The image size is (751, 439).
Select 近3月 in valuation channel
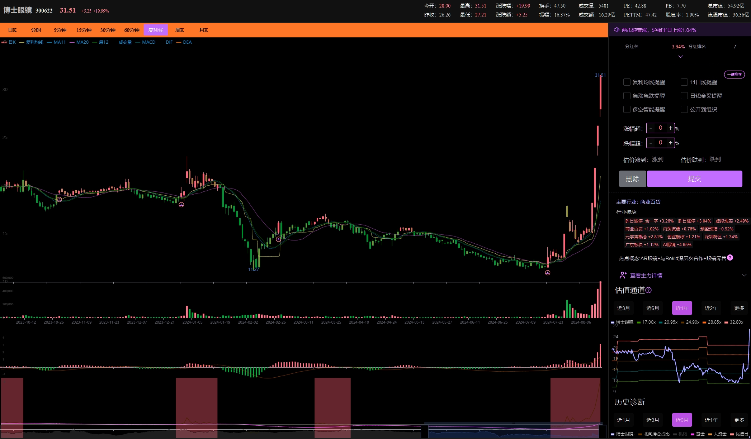tap(623, 308)
